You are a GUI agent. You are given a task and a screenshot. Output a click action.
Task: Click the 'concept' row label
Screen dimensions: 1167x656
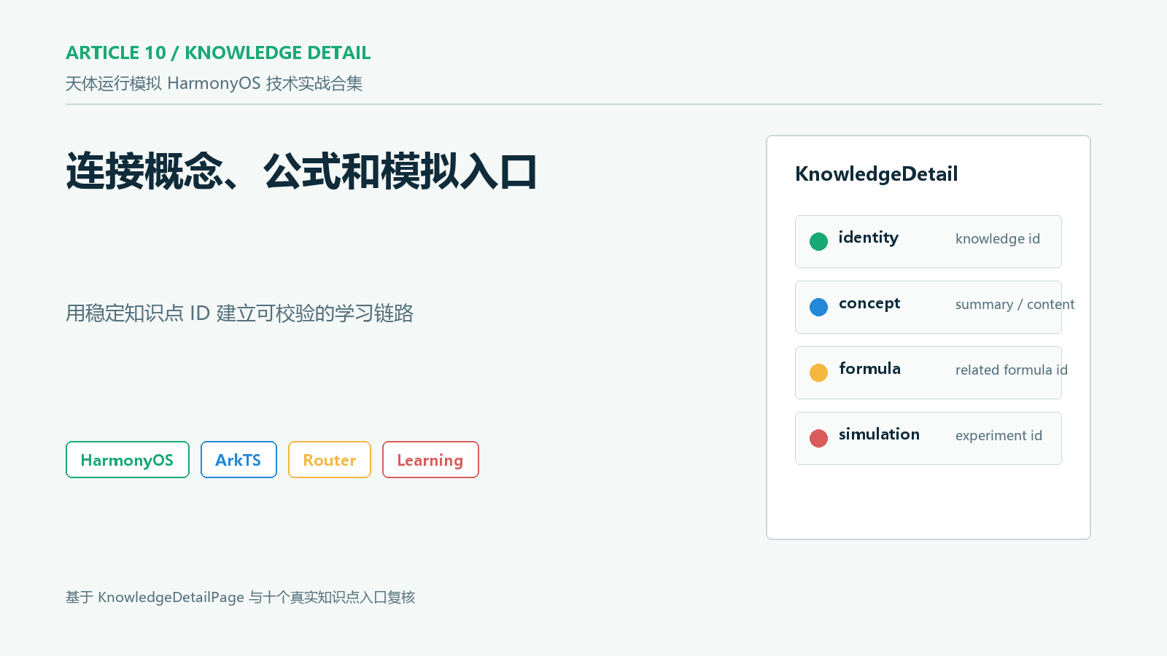click(x=869, y=304)
